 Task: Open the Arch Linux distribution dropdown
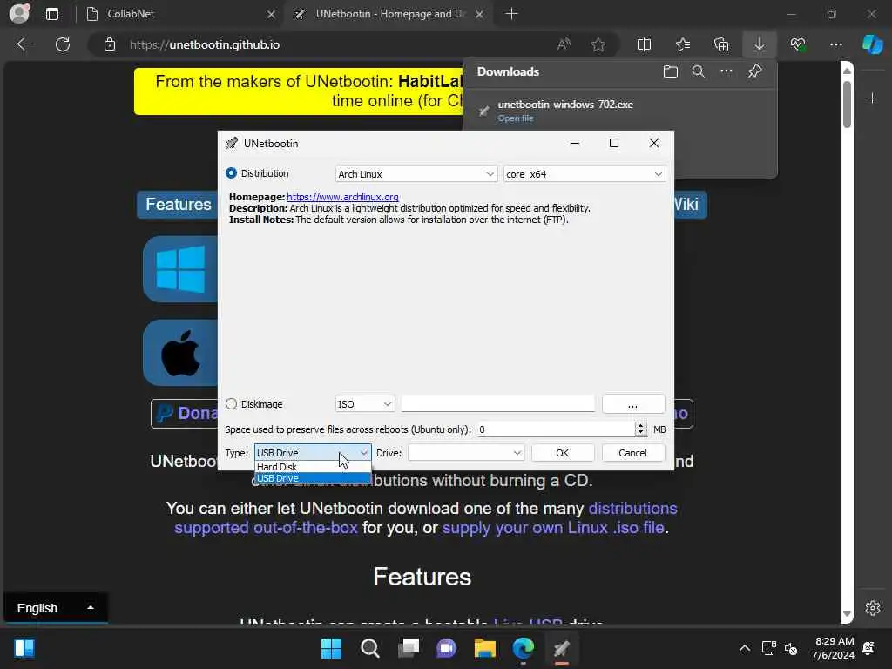416,174
